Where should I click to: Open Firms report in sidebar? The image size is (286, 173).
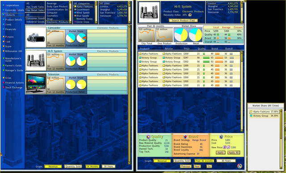(8, 24)
